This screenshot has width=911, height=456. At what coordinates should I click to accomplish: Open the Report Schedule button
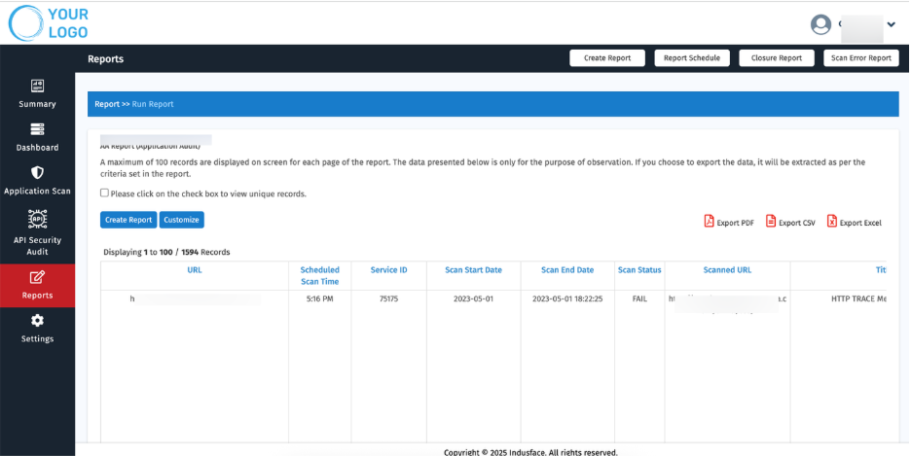(692, 58)
